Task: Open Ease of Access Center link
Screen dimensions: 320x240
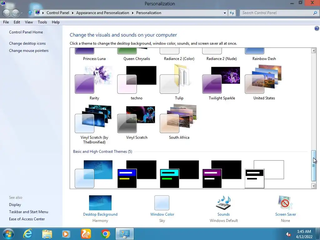Action: tap(27, 219)
